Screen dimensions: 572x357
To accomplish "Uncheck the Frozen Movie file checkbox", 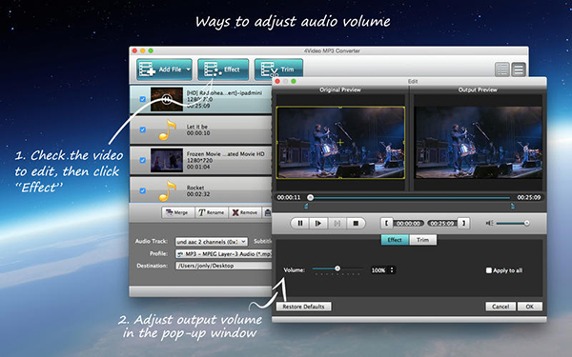I will 143,160.
